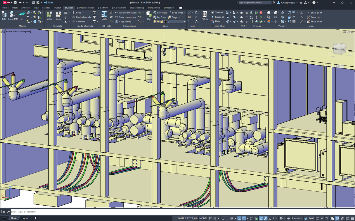The height and width of the screenshot is (221, 355).
Task: Open the current layer dropdown
Action: point(185,22)
